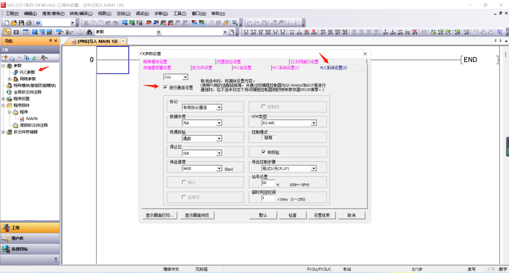Click new data icon in navigation panel
The width and height of the screenshot is (509, 273).
(x=5, y=58)
